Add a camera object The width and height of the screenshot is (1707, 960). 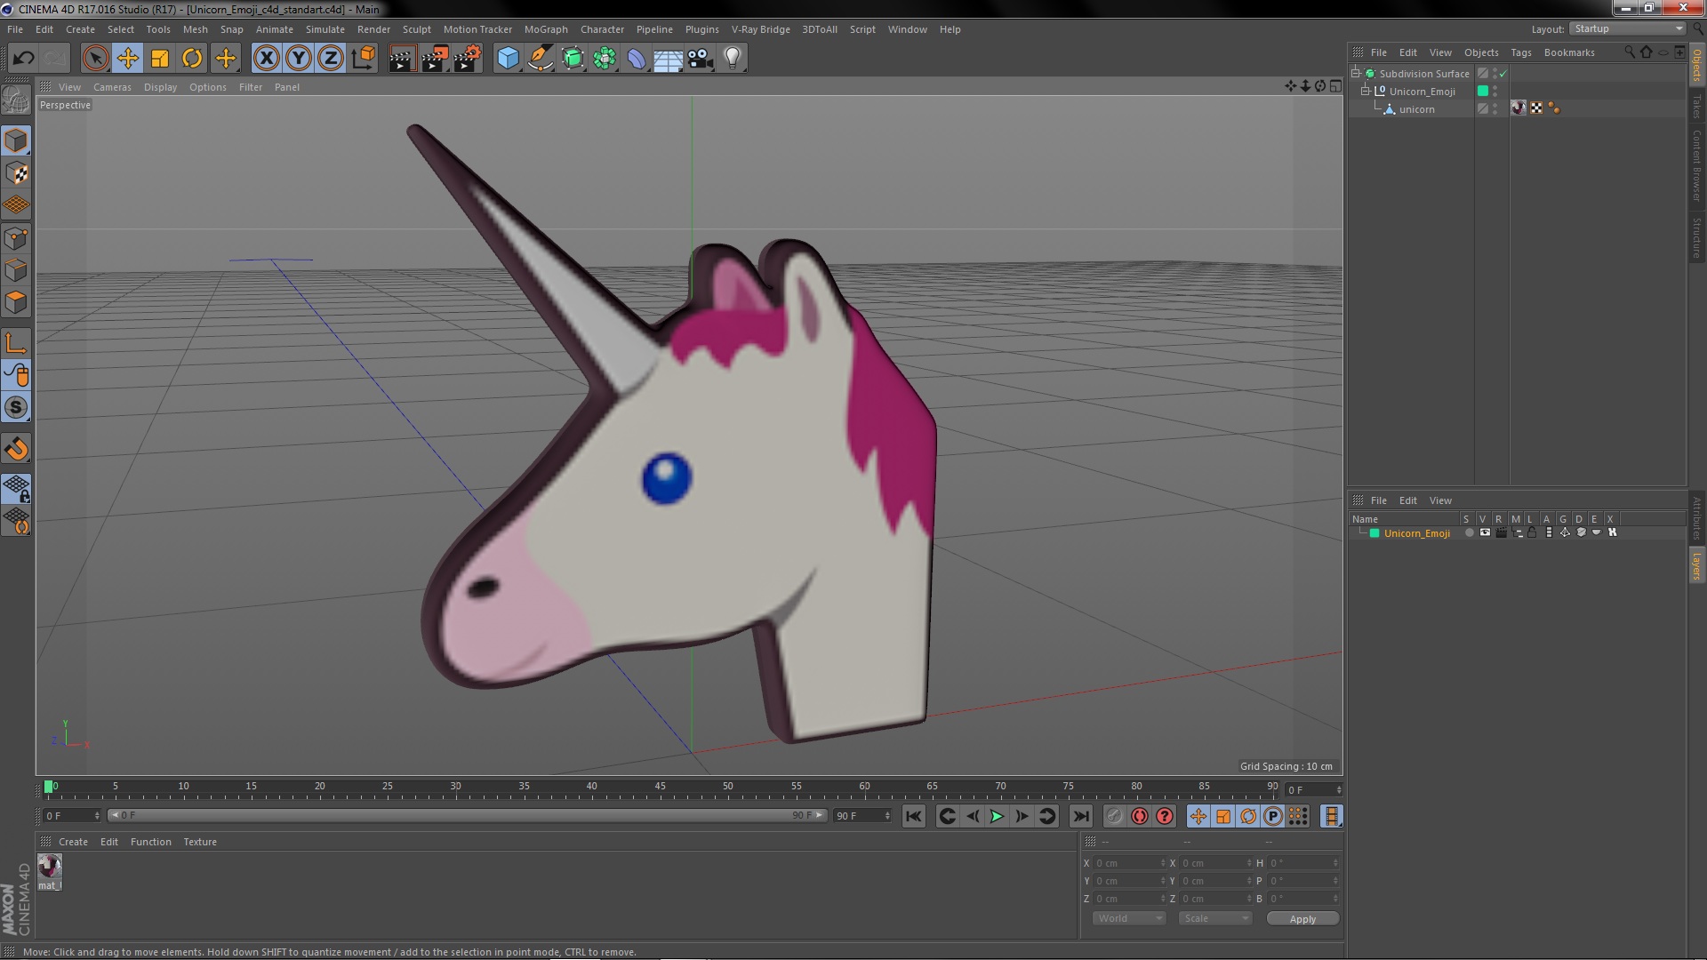[x=701, y=59]
